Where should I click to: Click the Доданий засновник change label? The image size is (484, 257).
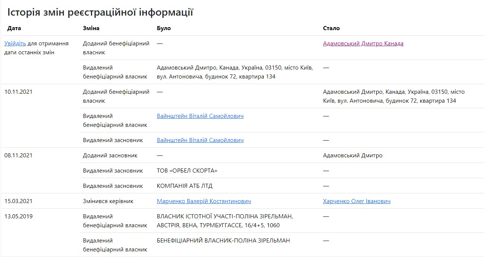click(110, 155)
